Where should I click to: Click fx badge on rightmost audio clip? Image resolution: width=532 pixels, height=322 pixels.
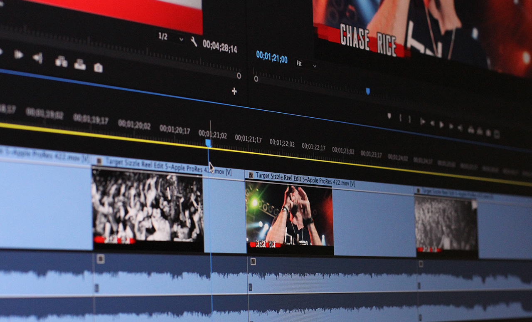point(421,264)
